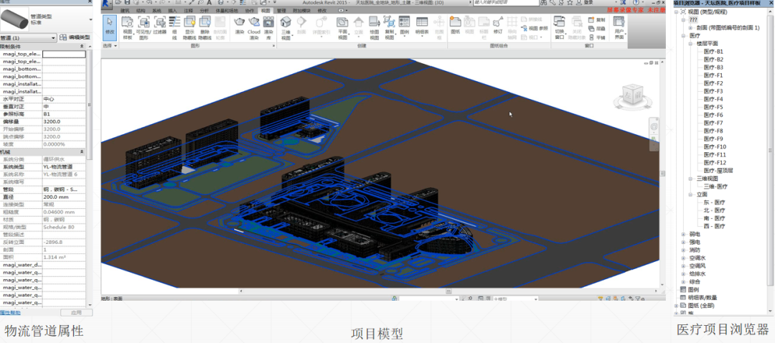This screenshot has height=343, width=775.
Task: Collapse the 限制条件 constraints section
Action: [x=81, y=47]
